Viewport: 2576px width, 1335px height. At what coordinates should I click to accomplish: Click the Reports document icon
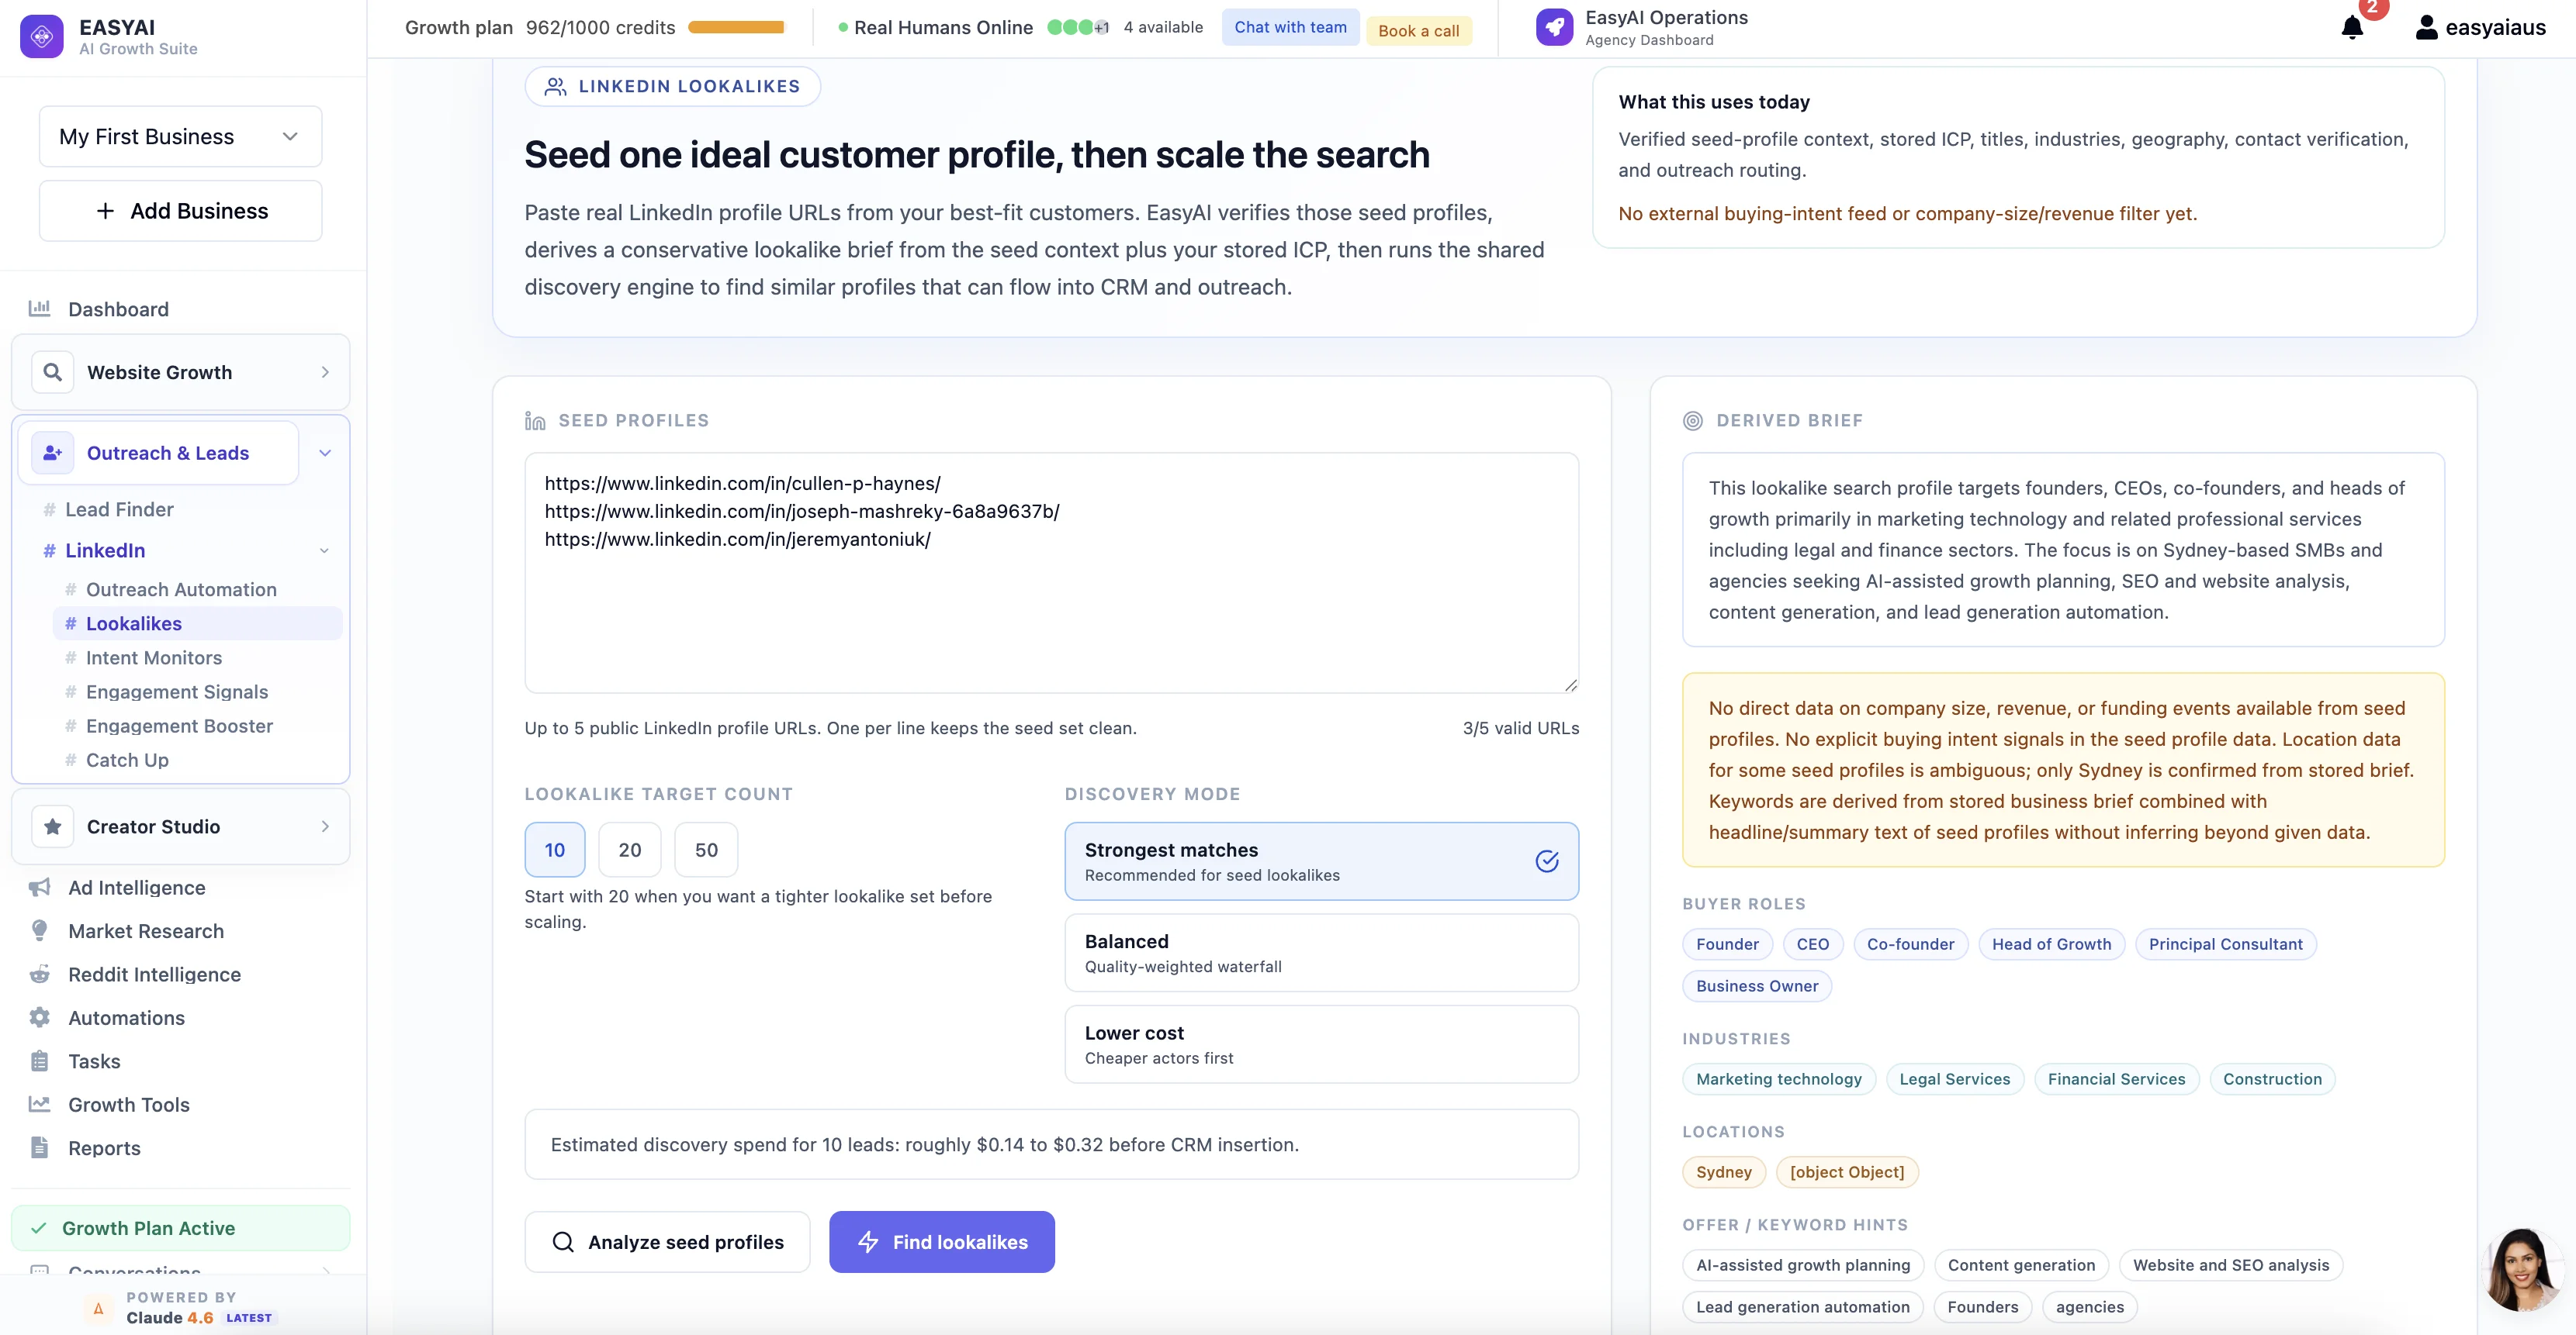coord(39,1147)
